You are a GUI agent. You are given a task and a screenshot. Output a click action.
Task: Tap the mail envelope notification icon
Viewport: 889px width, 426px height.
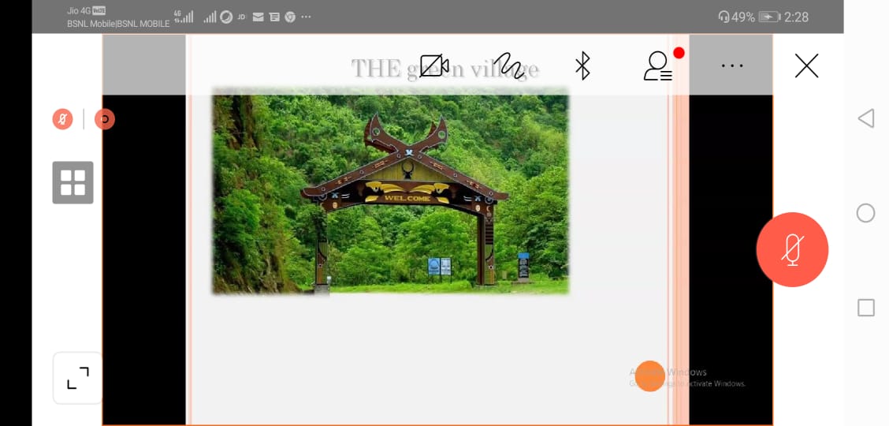tap(258, 17)
